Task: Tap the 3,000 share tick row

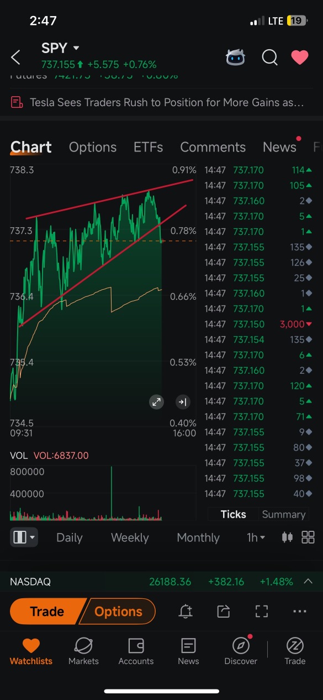Action: click(258, 324)
